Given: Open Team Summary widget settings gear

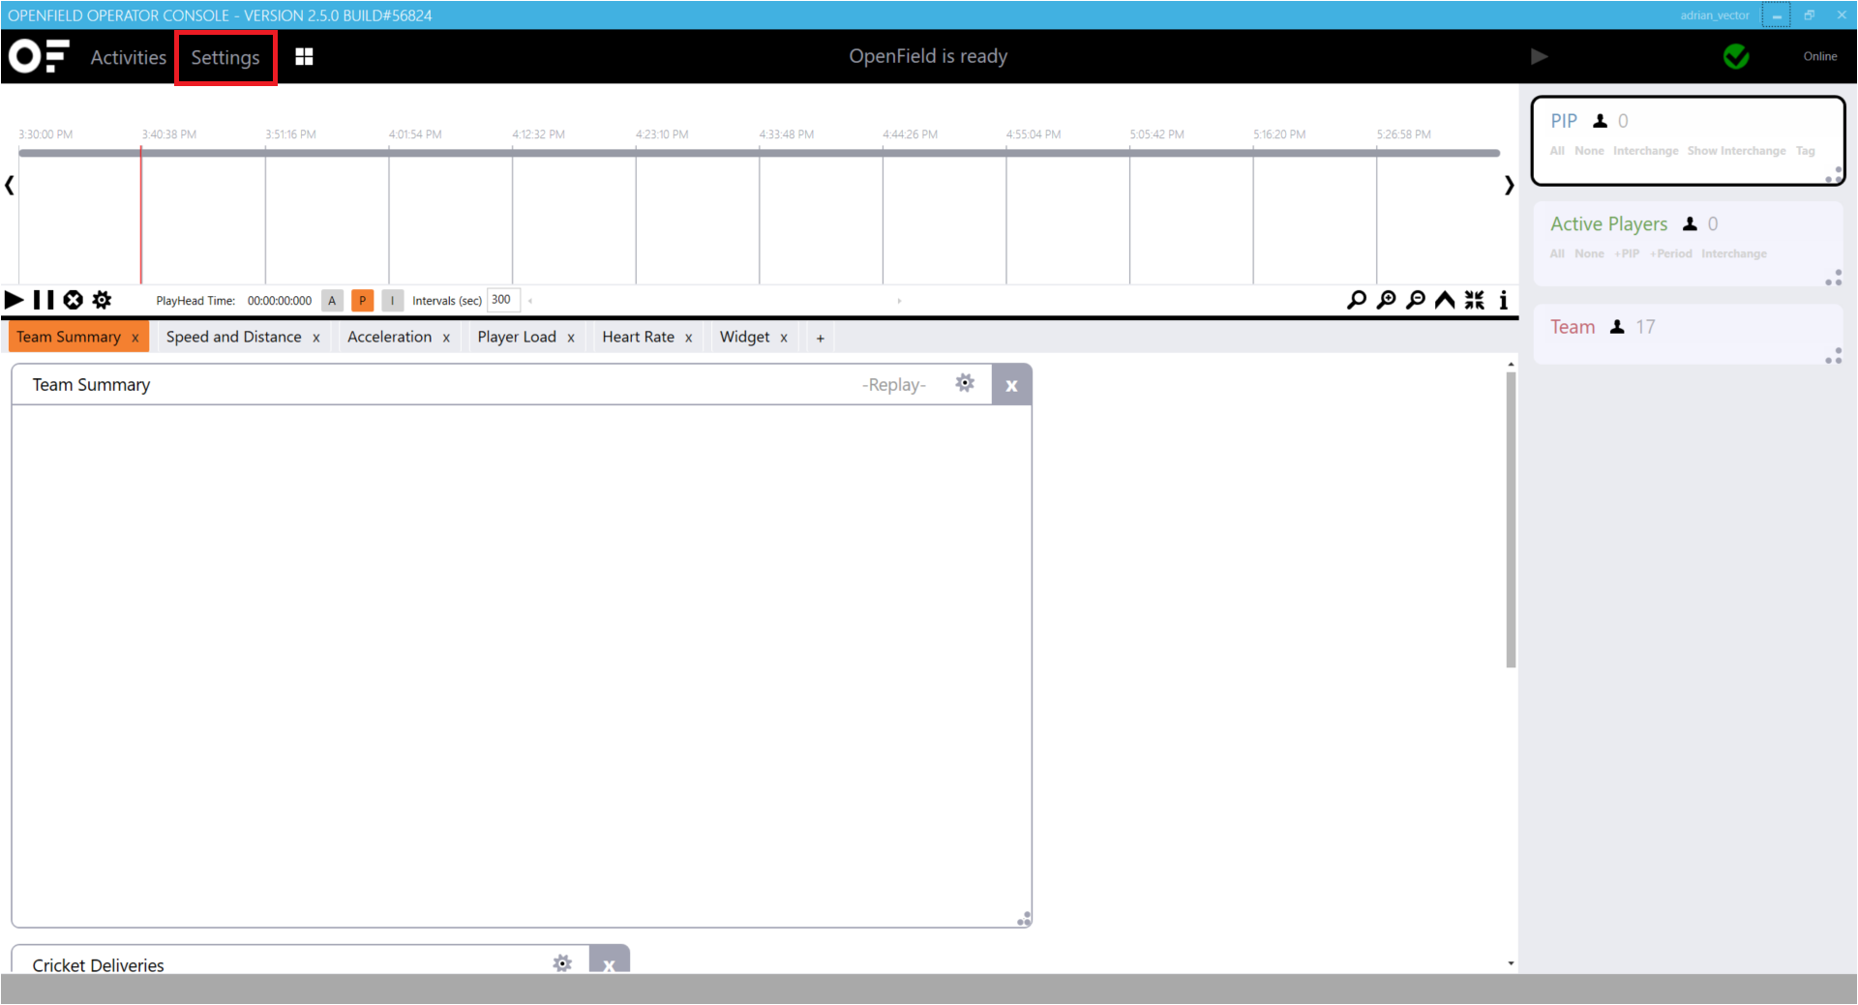Looking at the screenshot, I should click(965, 383).
